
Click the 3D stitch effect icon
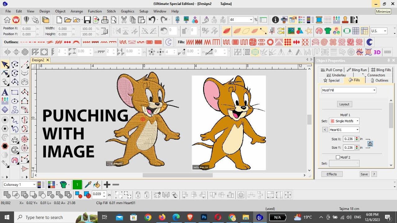point(377,52)
